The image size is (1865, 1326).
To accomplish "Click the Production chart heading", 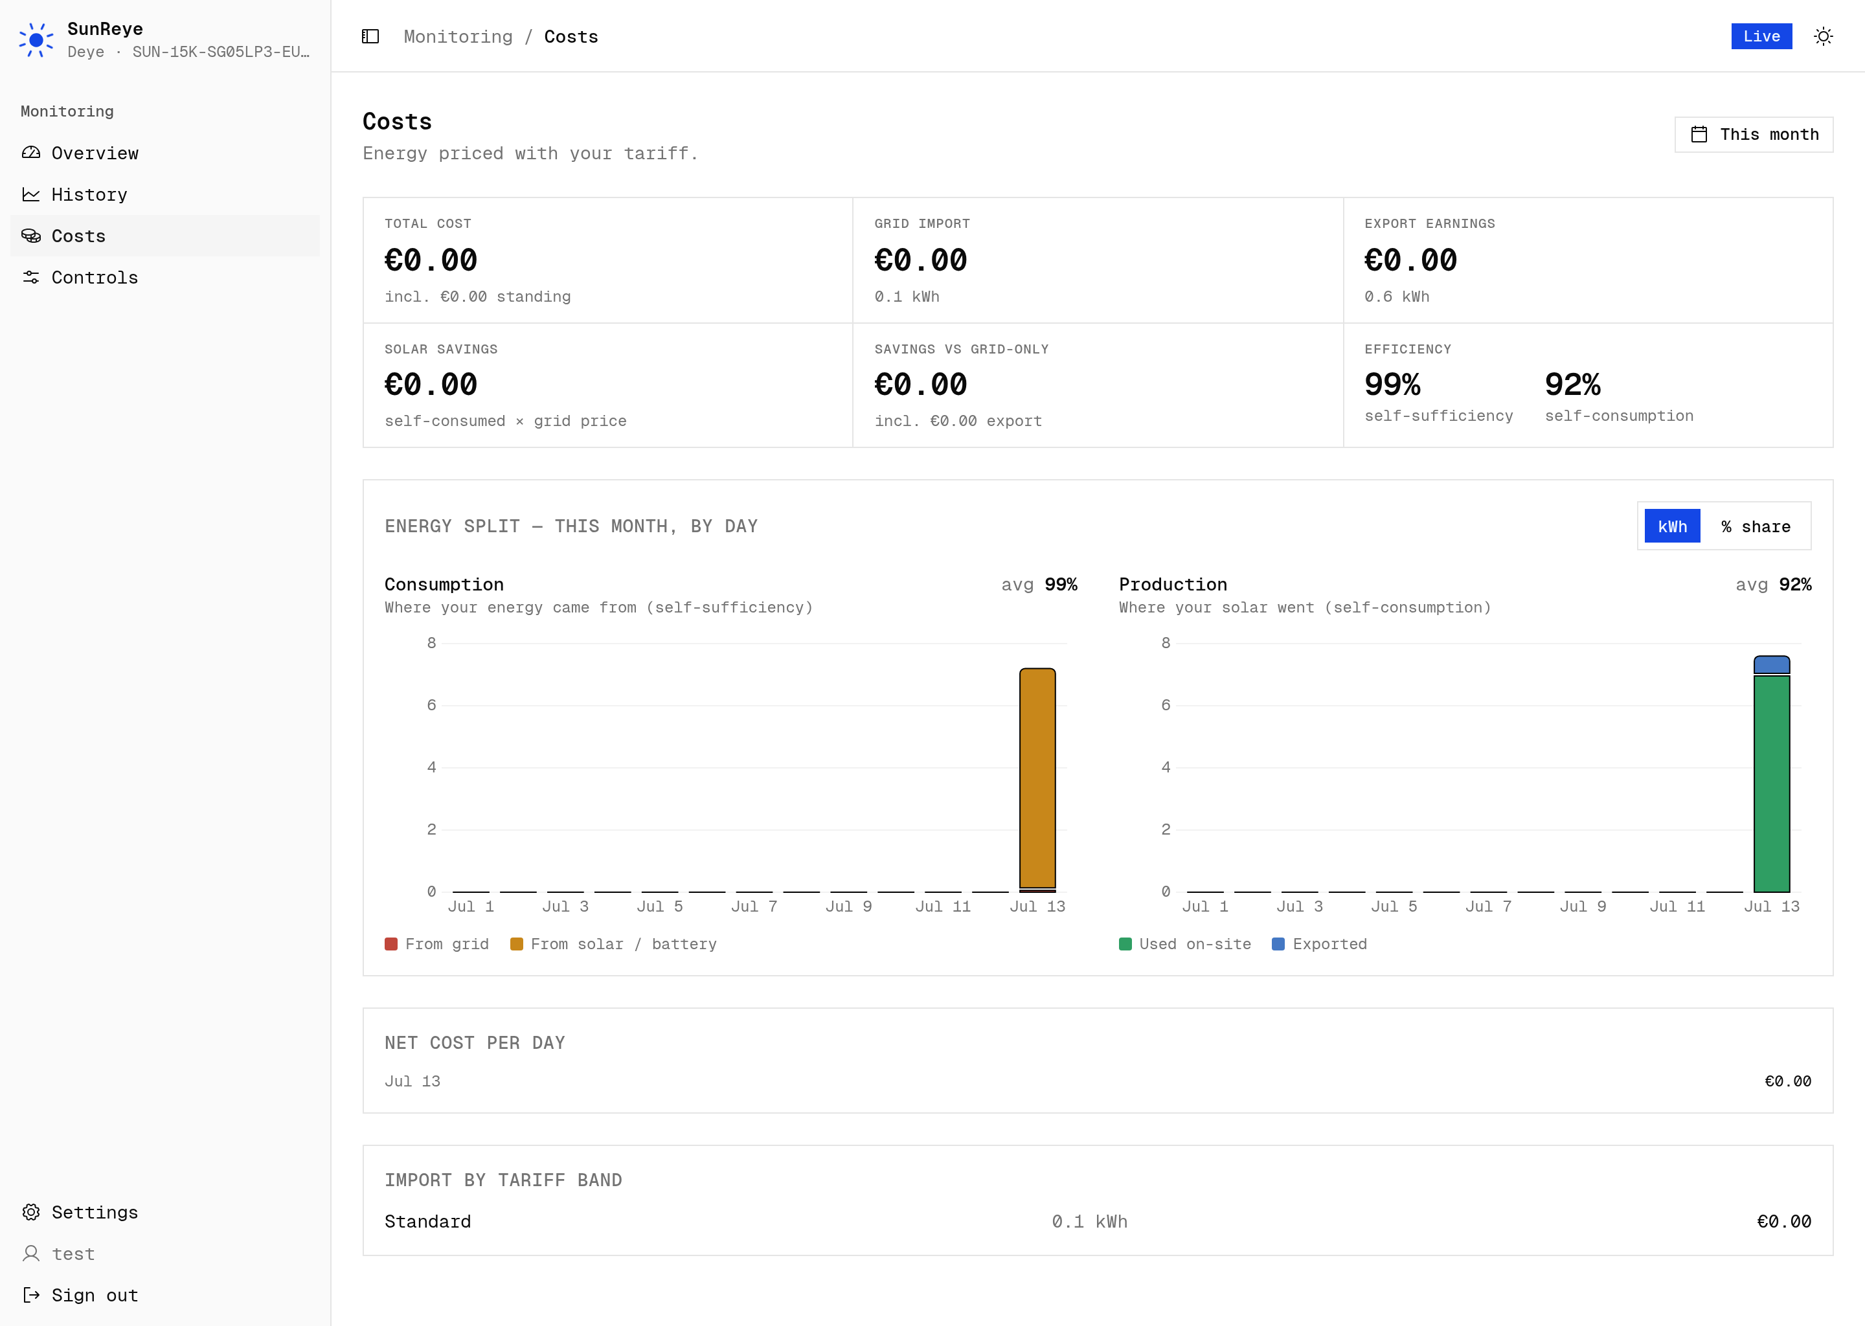I will coord(1173,585).
